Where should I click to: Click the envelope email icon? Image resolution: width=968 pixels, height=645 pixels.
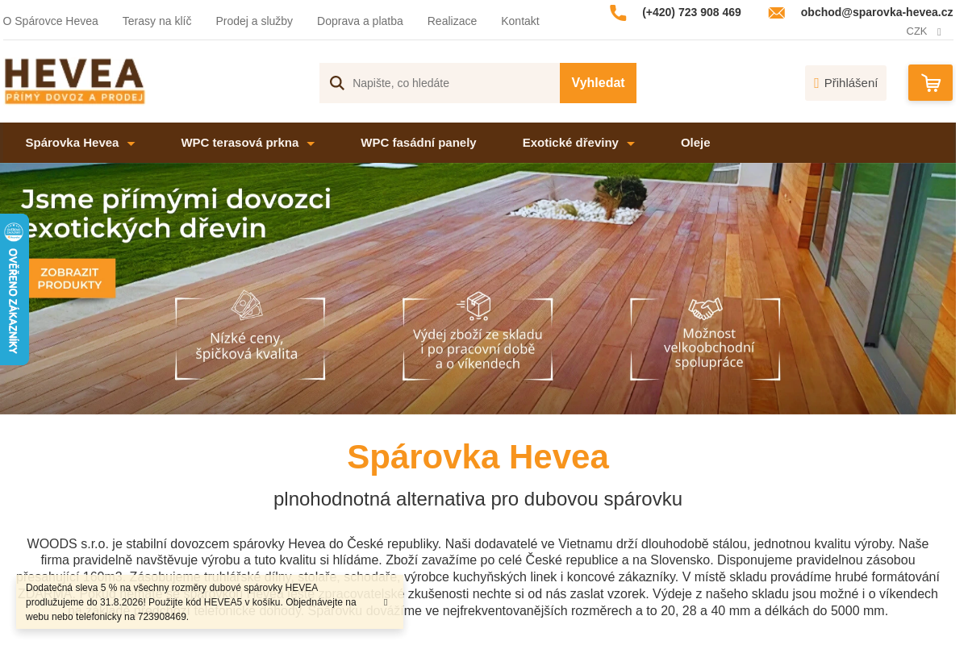777,13
